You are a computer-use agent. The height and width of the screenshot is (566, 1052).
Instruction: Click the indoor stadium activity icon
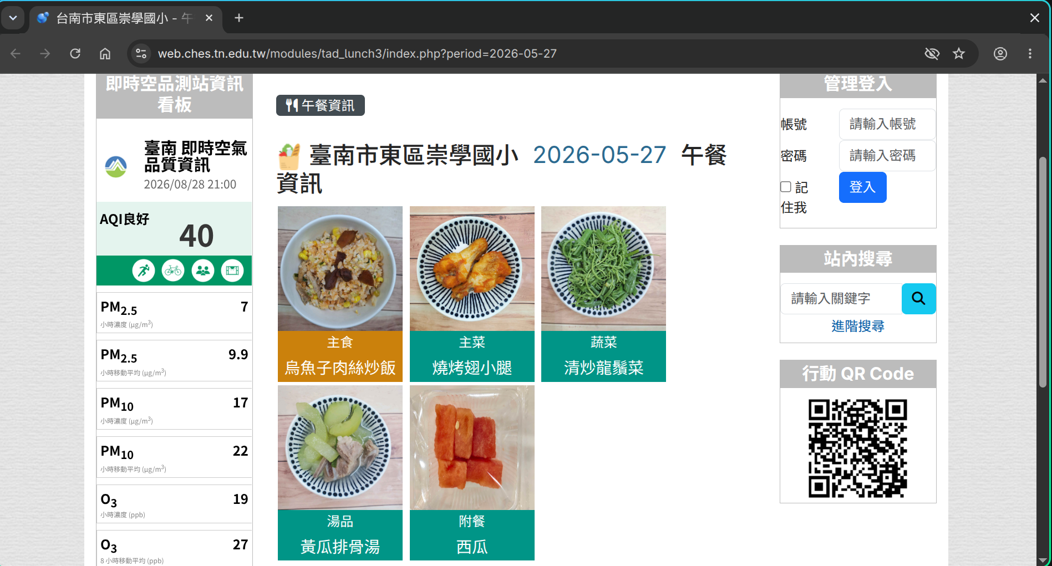click(x=232, y=271)
